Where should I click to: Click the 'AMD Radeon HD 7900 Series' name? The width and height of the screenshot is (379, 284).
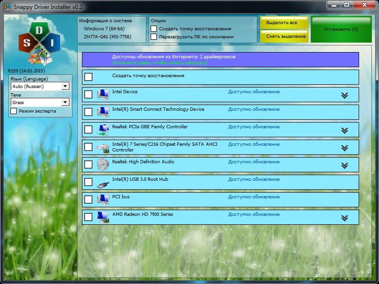[143, 214]
